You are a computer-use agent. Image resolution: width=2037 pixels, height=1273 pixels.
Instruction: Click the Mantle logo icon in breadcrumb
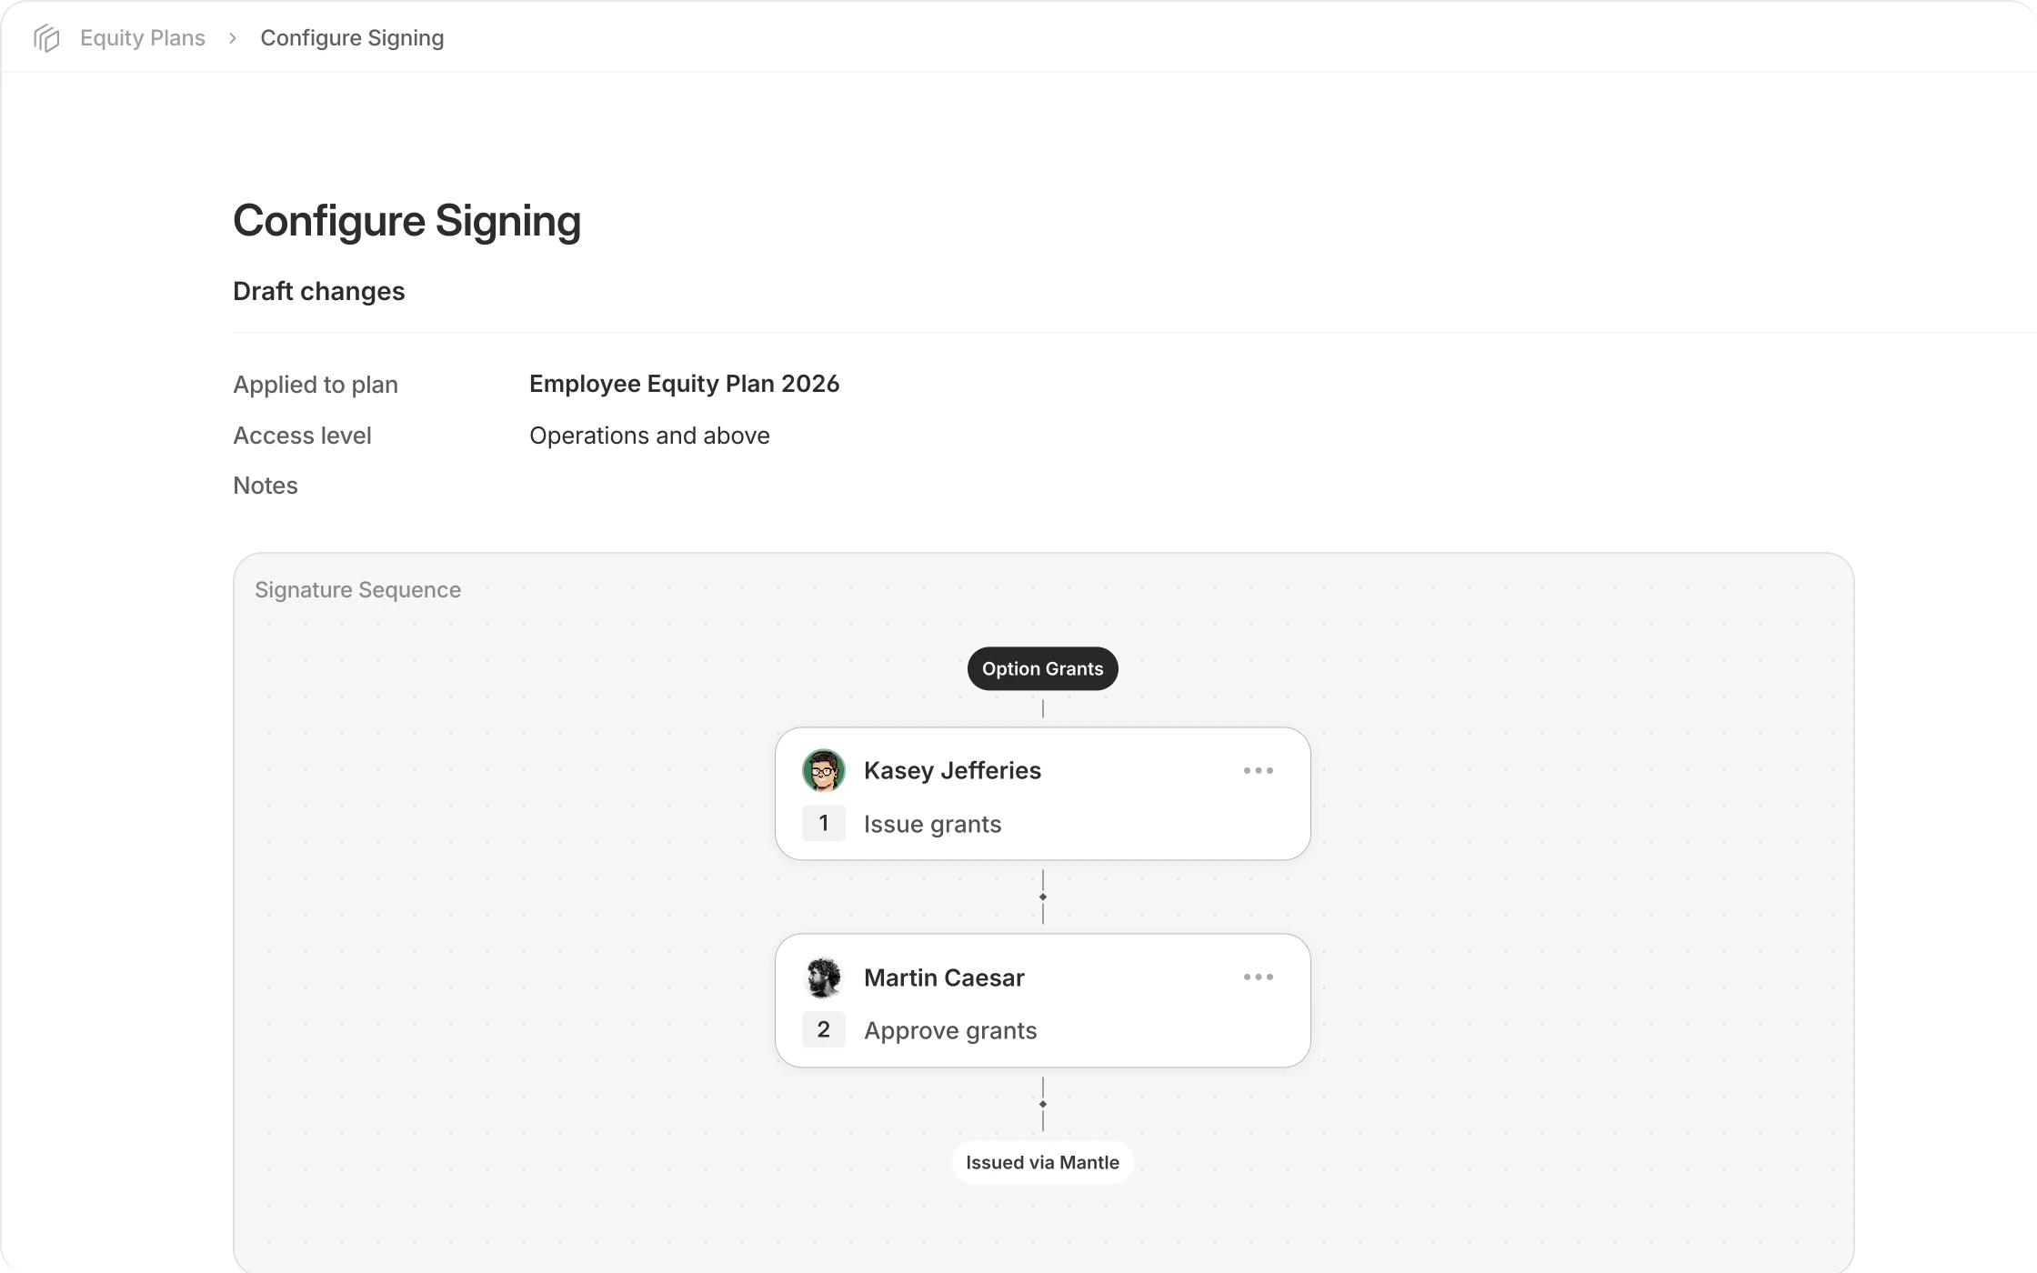coord(46,38)
